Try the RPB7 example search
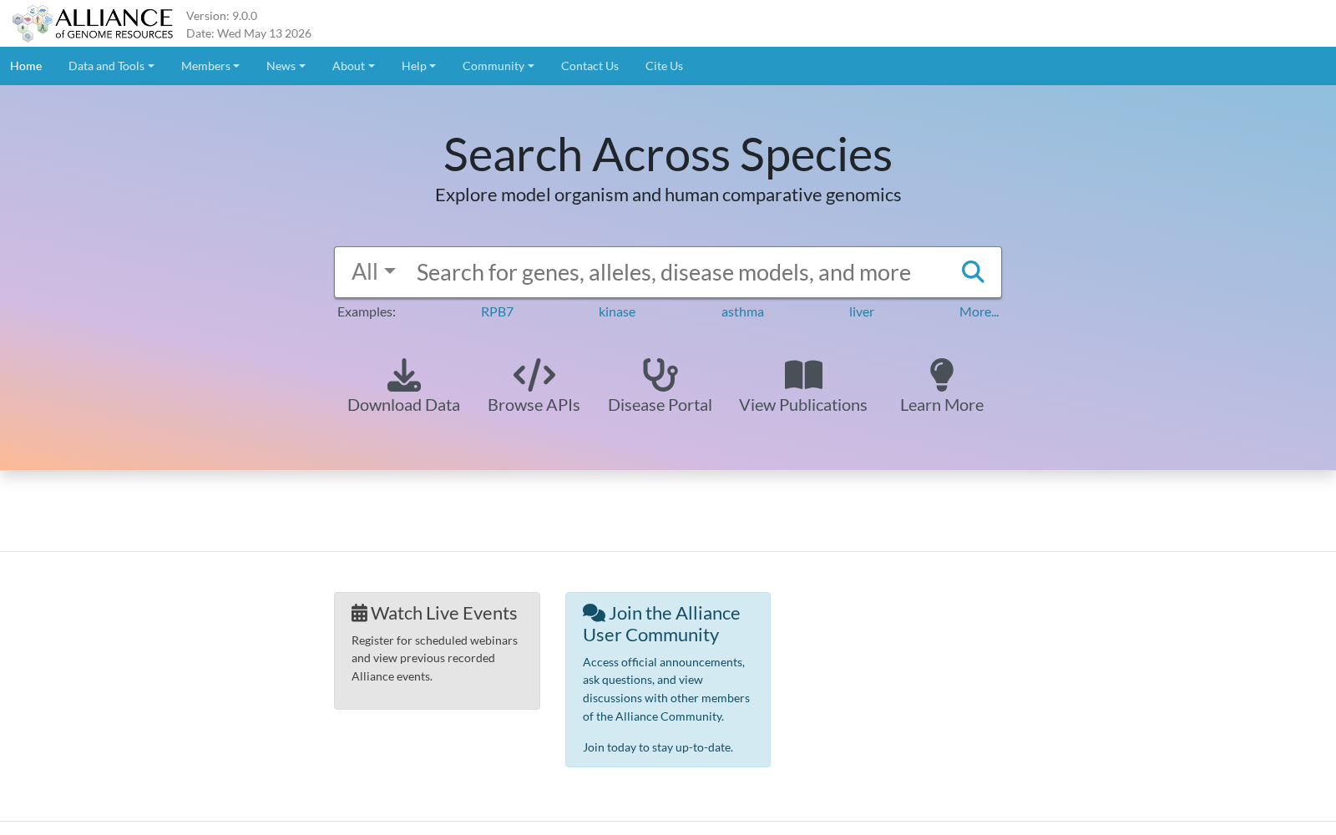Screen dimensions: 1336x835 click(497, 311)
